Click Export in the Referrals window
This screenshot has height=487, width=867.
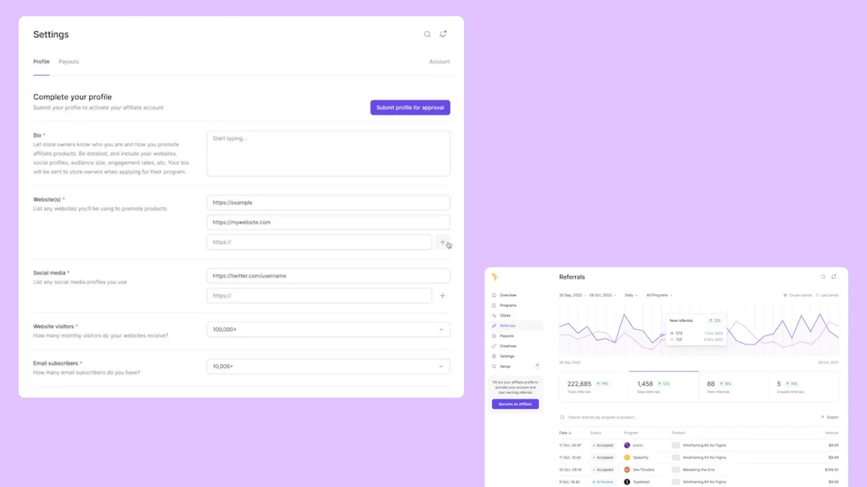[829, 417]
